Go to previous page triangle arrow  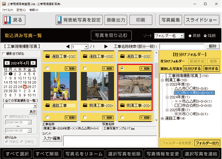pos(68,46)
